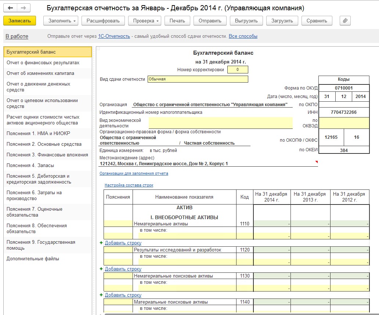Open Пояснения 1. НМА и НИОКР
This screenshot has width=379, height=315.
[x=48, y=133]
